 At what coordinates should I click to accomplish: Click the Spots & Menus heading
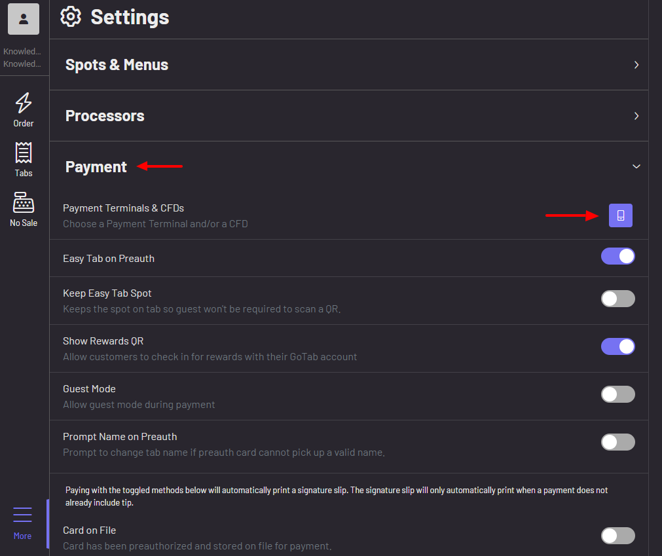click(117, 65)
